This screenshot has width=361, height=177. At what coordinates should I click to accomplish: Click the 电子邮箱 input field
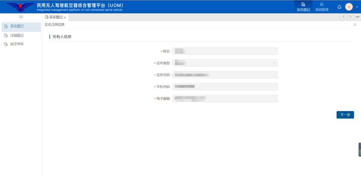click(225, 99)
